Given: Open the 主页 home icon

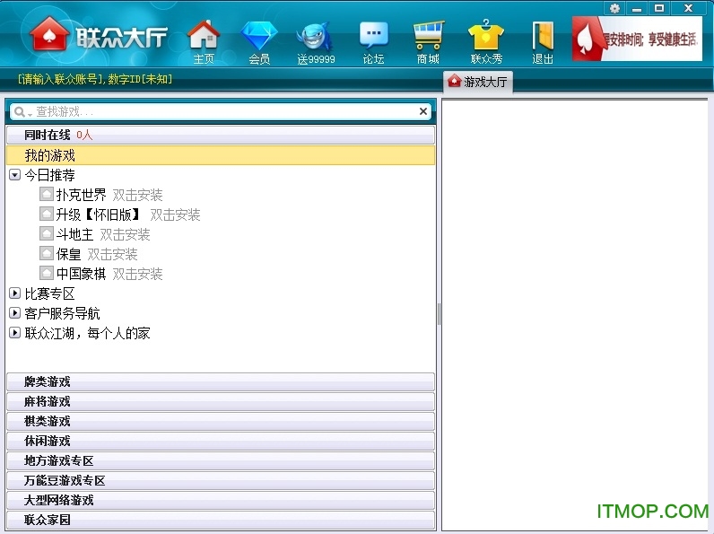Looking at the screenshot, I should pos(204,42).
